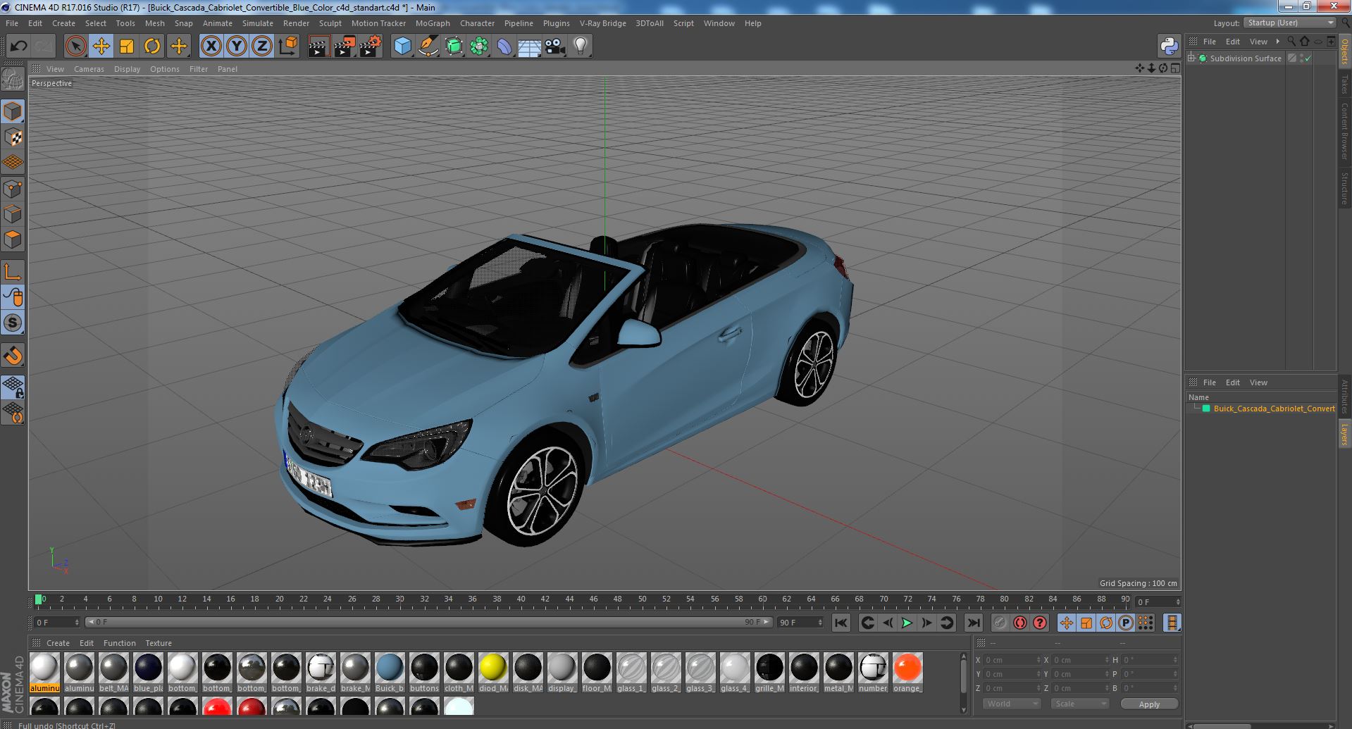
Task: Open the spline pen tool
Action: coord(428,46)
